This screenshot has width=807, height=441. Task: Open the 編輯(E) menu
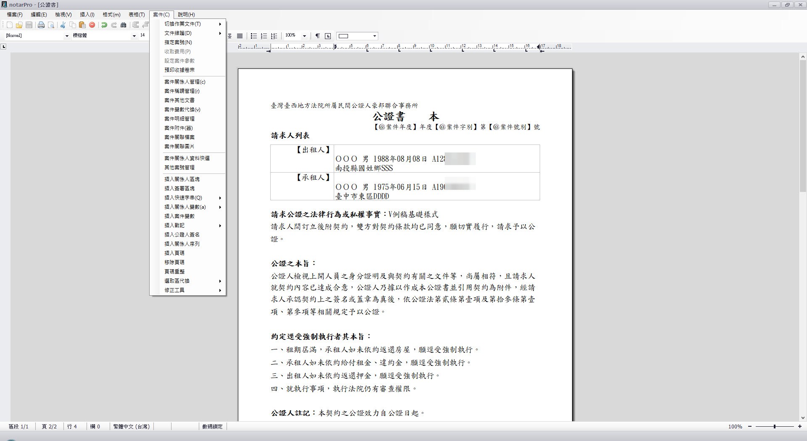[39, 15]
